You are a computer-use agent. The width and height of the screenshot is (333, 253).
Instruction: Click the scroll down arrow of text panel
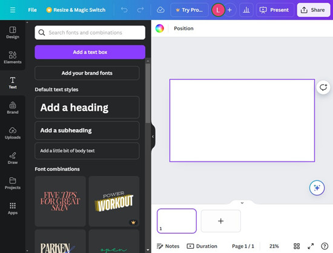(x=148, y=250)
